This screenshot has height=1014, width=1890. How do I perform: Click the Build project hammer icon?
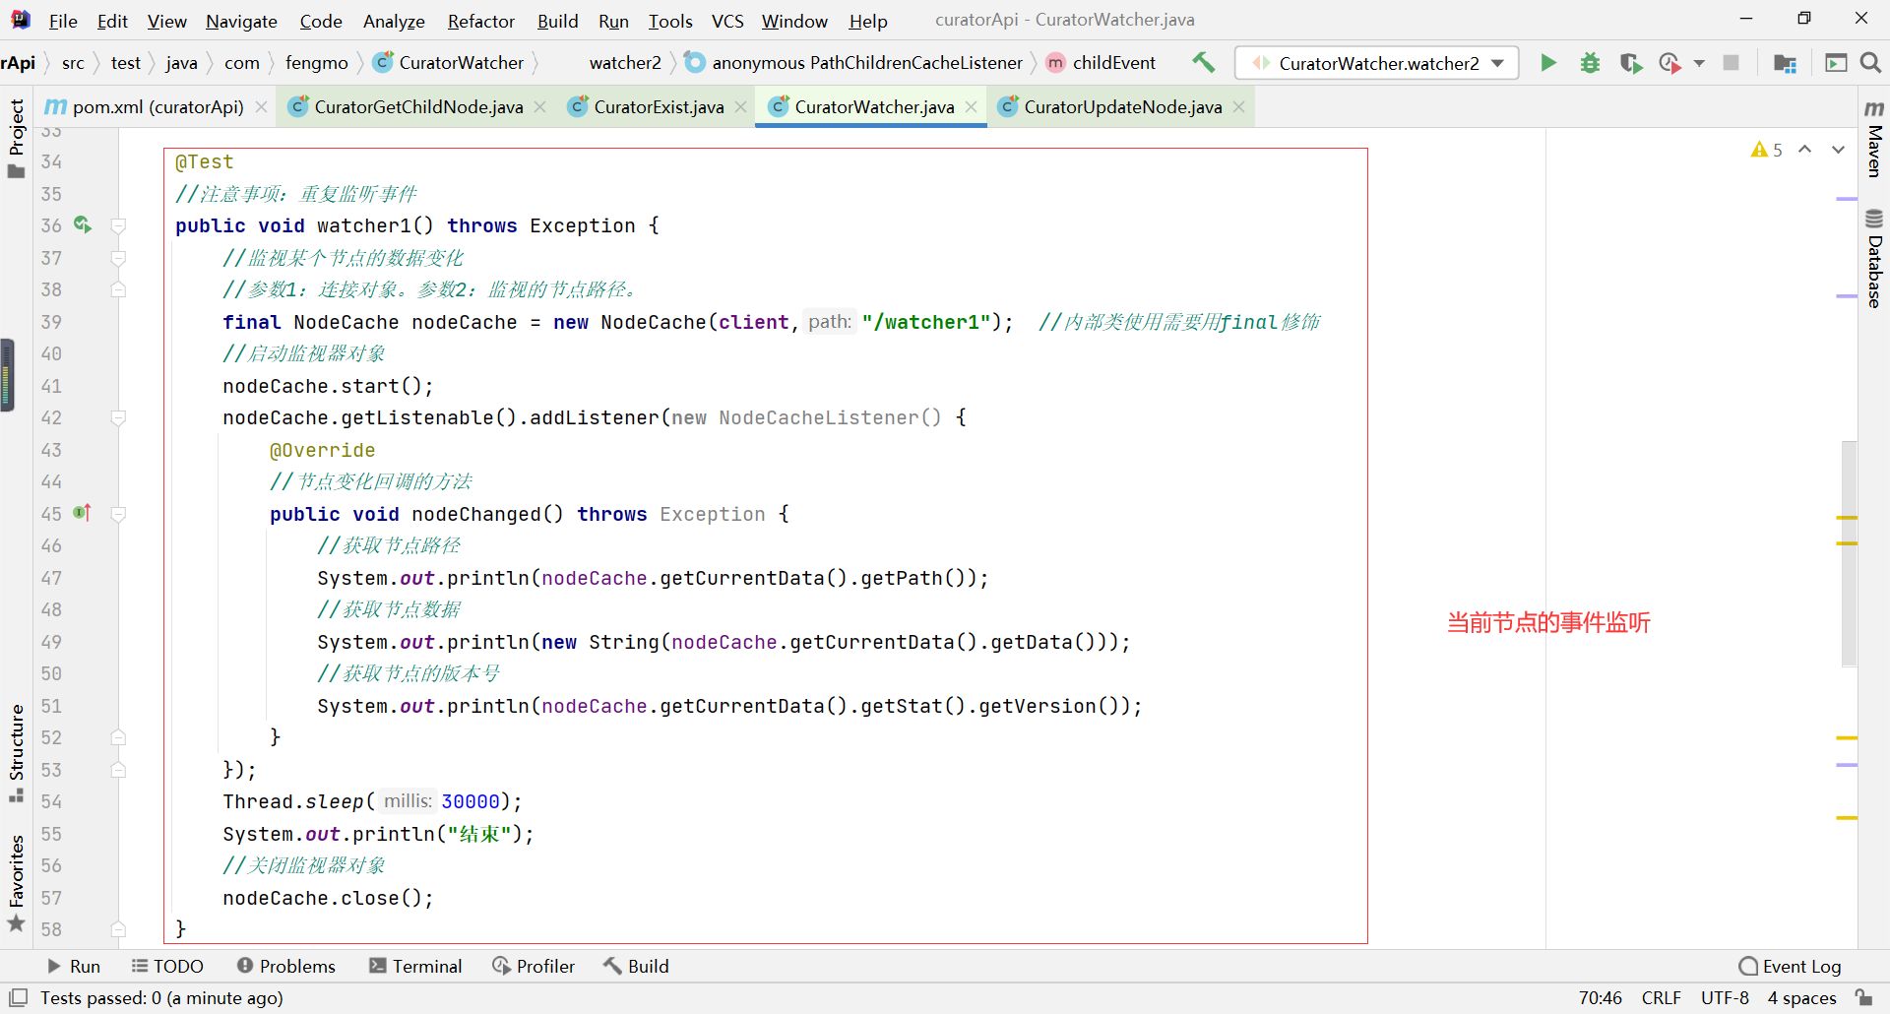1203,63
